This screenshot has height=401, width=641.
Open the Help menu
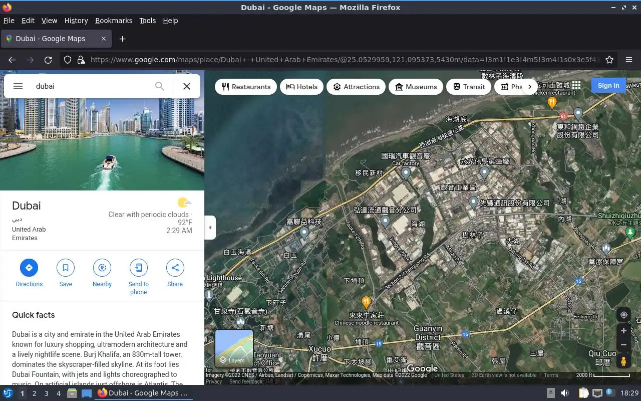[170, 21]
